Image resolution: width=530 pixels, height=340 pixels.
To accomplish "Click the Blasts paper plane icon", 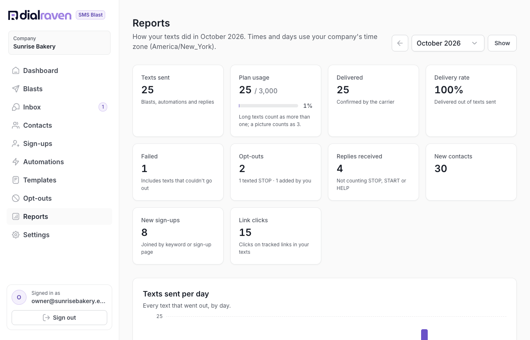I will click(16, 89).
